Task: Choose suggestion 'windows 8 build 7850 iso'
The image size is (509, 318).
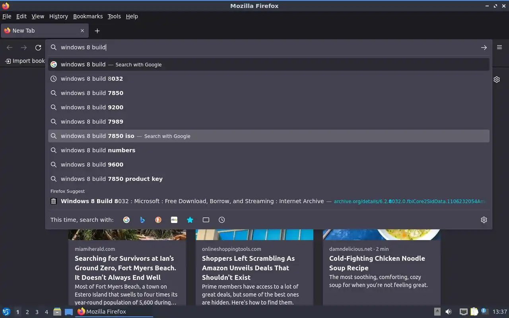Action: (269, 136)
